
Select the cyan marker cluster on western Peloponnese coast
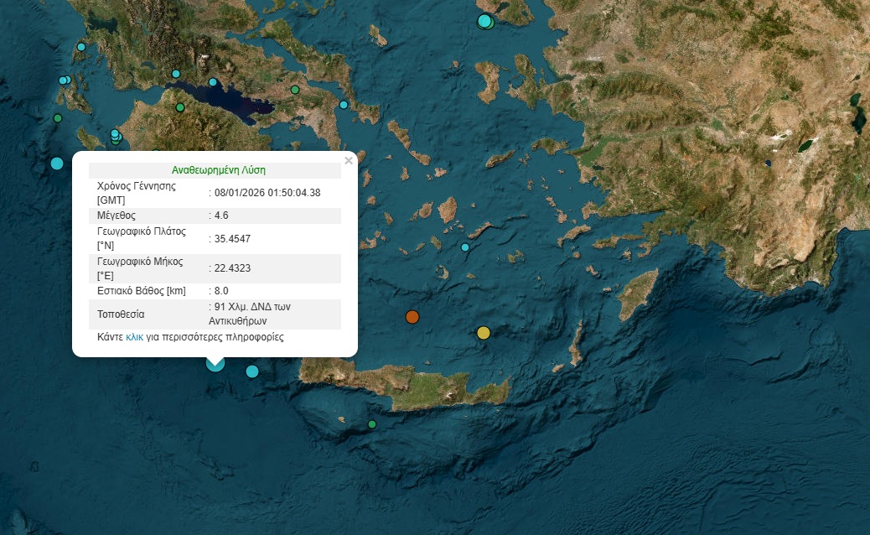pos(116,136)
